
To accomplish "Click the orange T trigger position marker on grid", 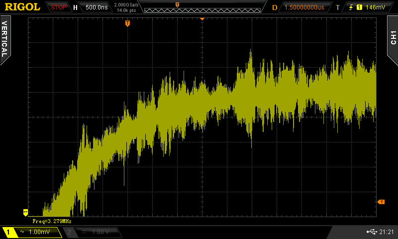I will tap(127, 23).
